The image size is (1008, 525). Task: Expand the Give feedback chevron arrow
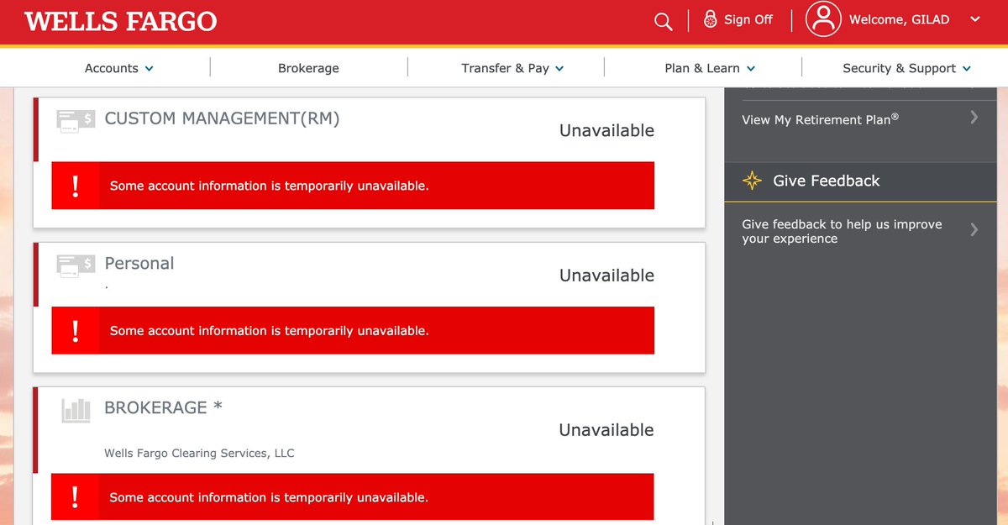974,229
